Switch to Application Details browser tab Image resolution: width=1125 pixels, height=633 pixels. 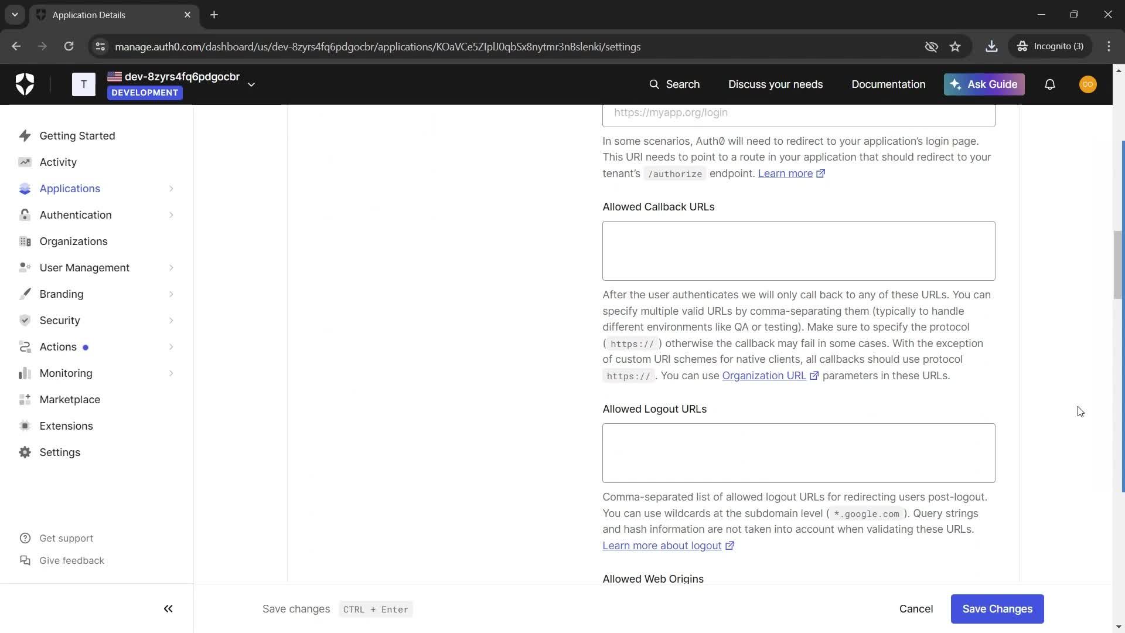[114, 15]
